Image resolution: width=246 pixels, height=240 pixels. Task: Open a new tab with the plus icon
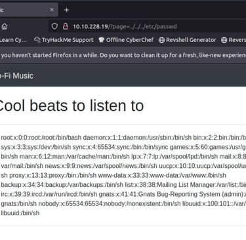(x=67, y=10)
